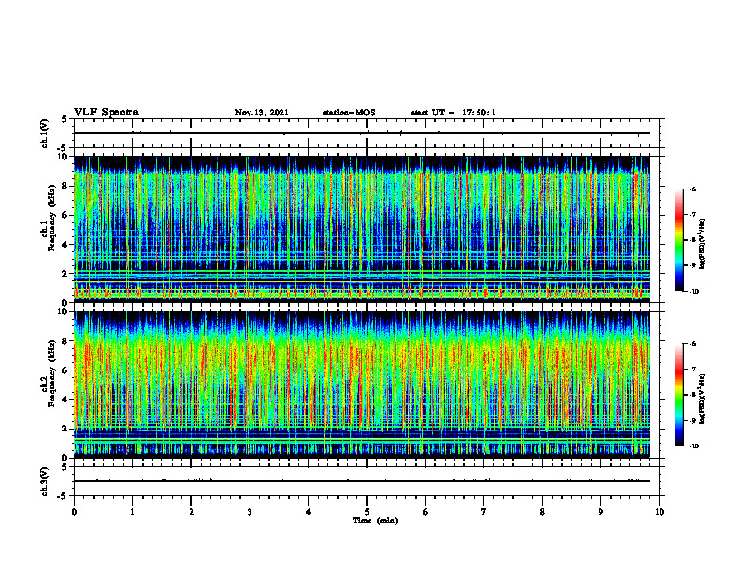The width and height of the screenshot is (743, 574).
Task: Click the 'Time (min)' axis label
Action: point(375,521)
